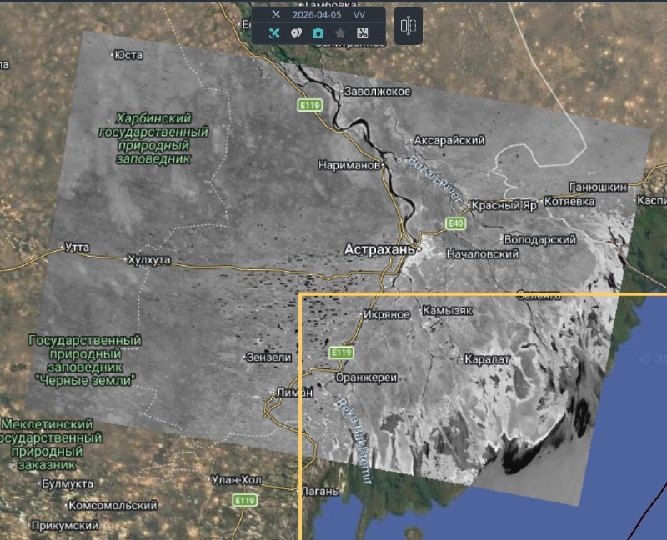The image size is (667, 540).
Task: Click the teal camera snapshot icon
Action: 318,33
